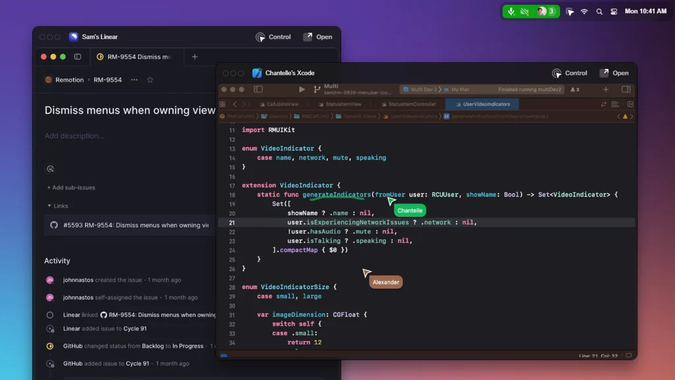675x380 pixels.
Task: Click the Xcode code review arrows icon
Action: (x=604, y=104)
